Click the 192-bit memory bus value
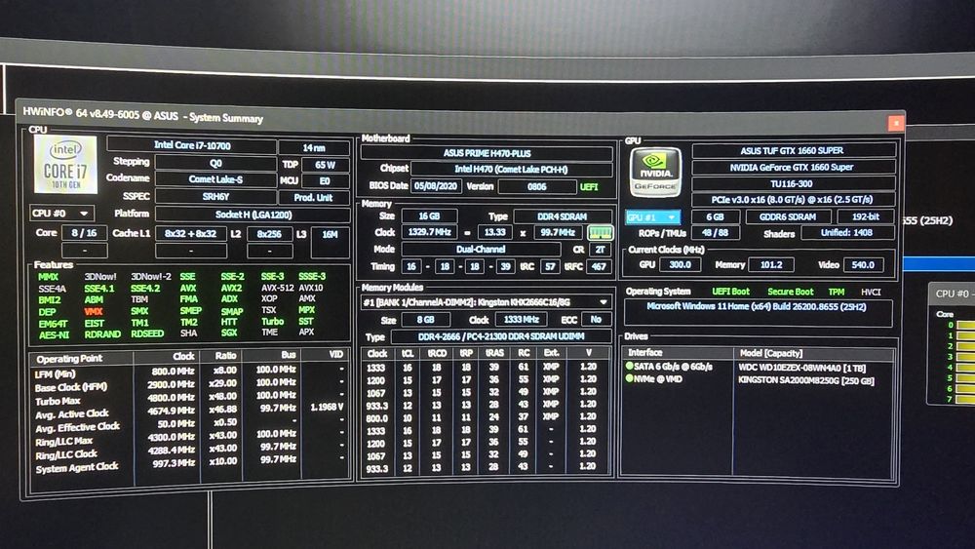This screenshot has width=975, height=549. pos(866,216)
